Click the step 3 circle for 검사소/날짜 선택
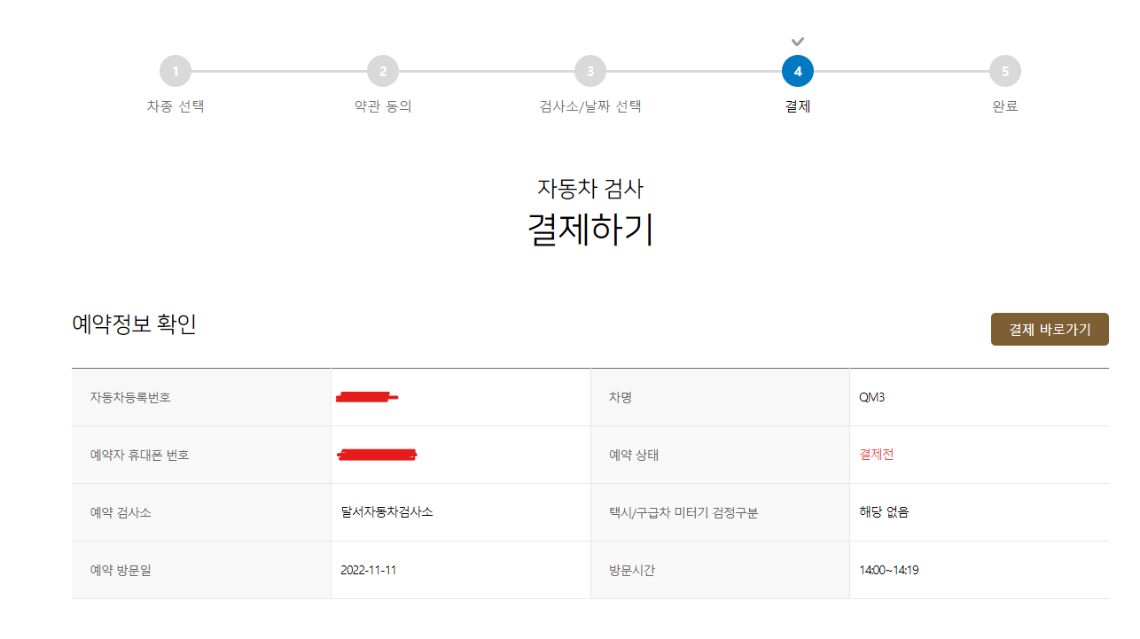1140x639 pixels. [x=590, y=71]
